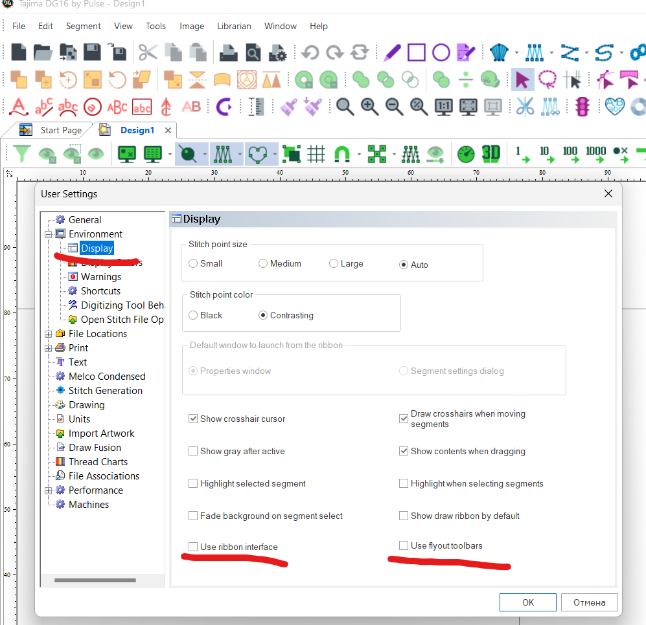The height and width of the screenshot is (625, 646).
Task: Select the purple rectangle shape tool
Action: pos(416,52)
